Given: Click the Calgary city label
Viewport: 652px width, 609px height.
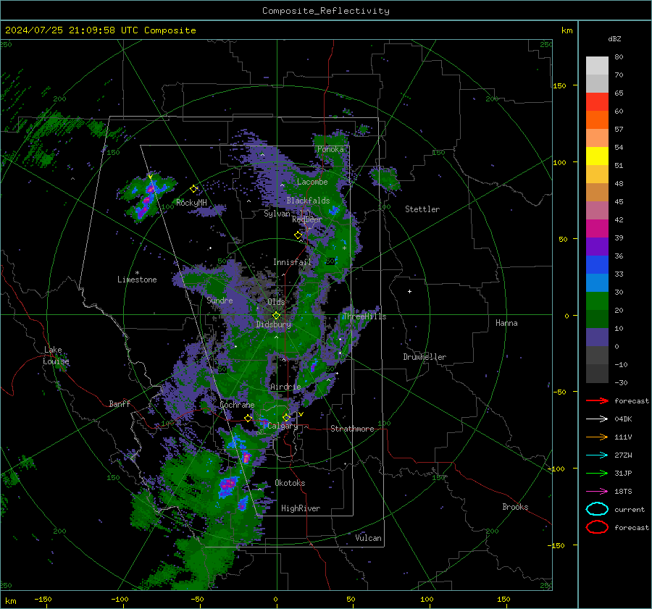Looking at the screenshot, I should [283, 426].
